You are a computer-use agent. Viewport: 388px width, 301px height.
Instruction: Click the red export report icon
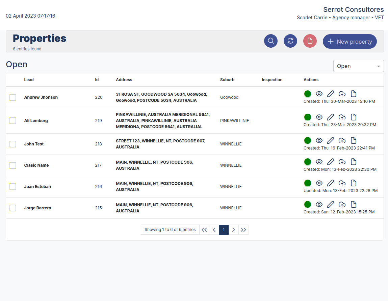310,41
